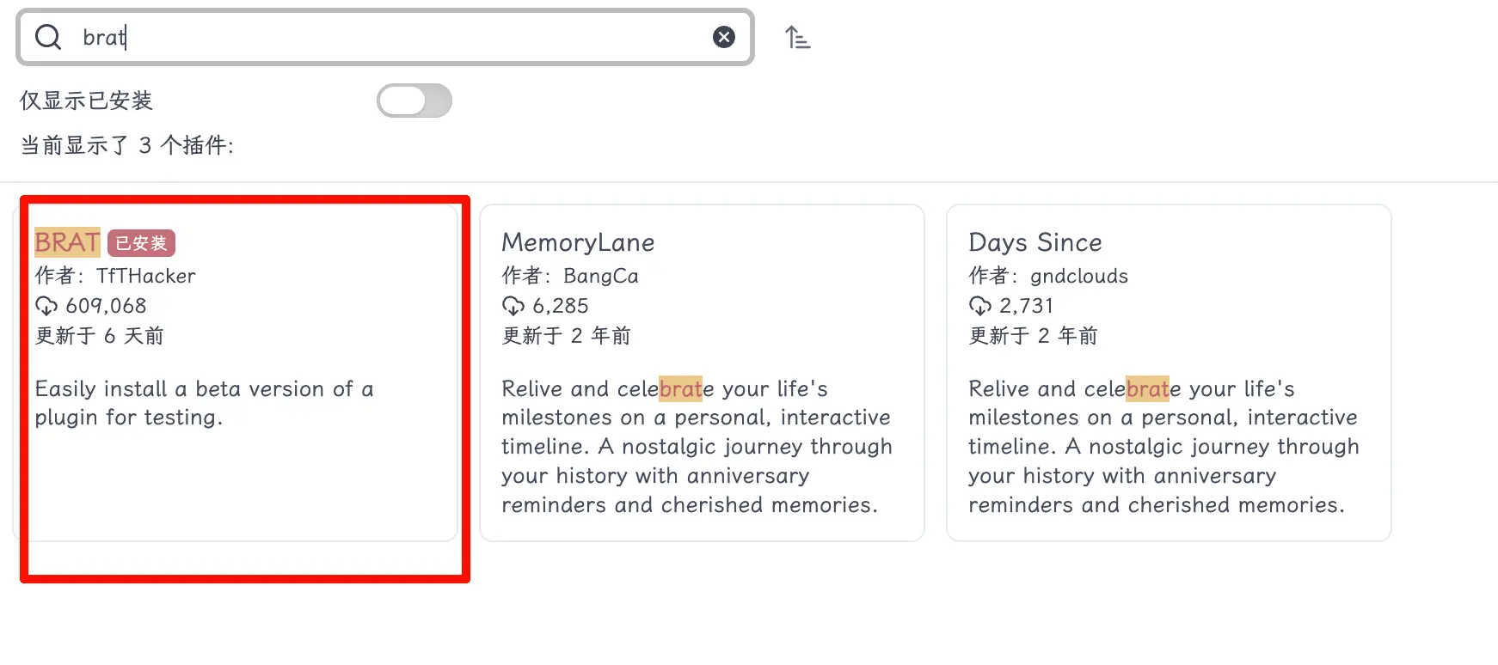Clear the "brat" search text

click(x=724, y=37)
